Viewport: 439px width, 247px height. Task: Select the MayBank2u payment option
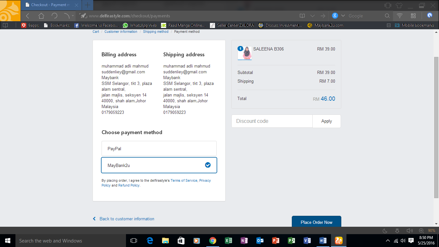pyautogui.click(x=159, y=165)
